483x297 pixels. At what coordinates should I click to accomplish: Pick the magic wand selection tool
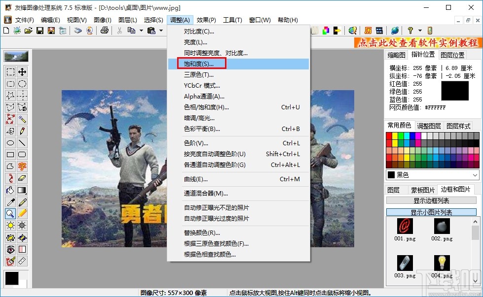click(x=22, y=119)
